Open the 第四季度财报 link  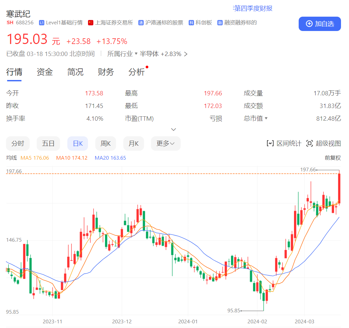pos(253,8)
